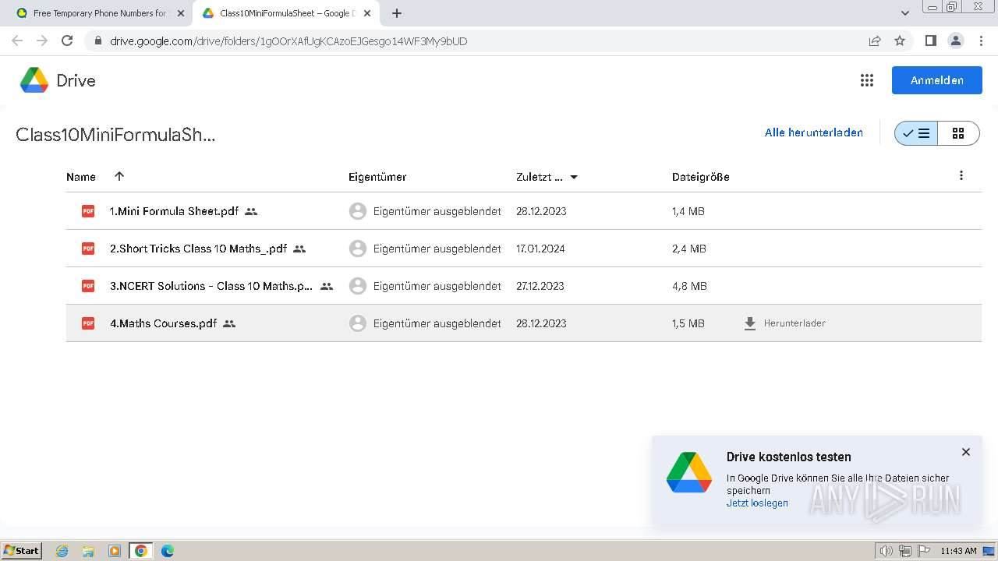
Task: Click the PDF icon of 2.Short Tricks
Action: 88,249
